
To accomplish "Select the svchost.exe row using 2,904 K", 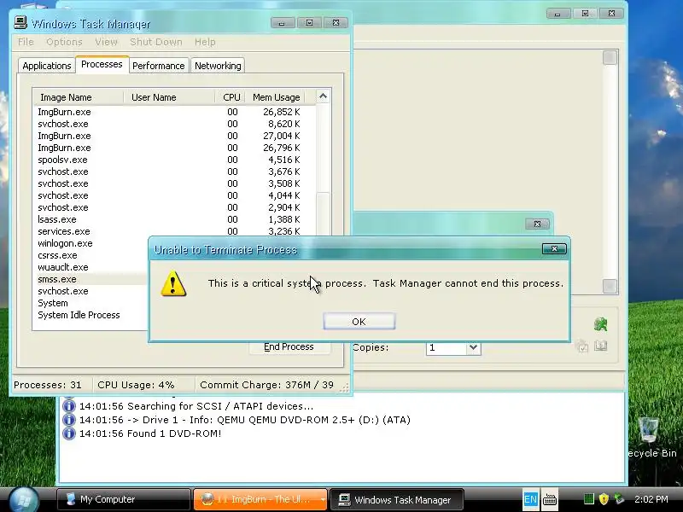I will pyautogui.click(x=175, y=207).
